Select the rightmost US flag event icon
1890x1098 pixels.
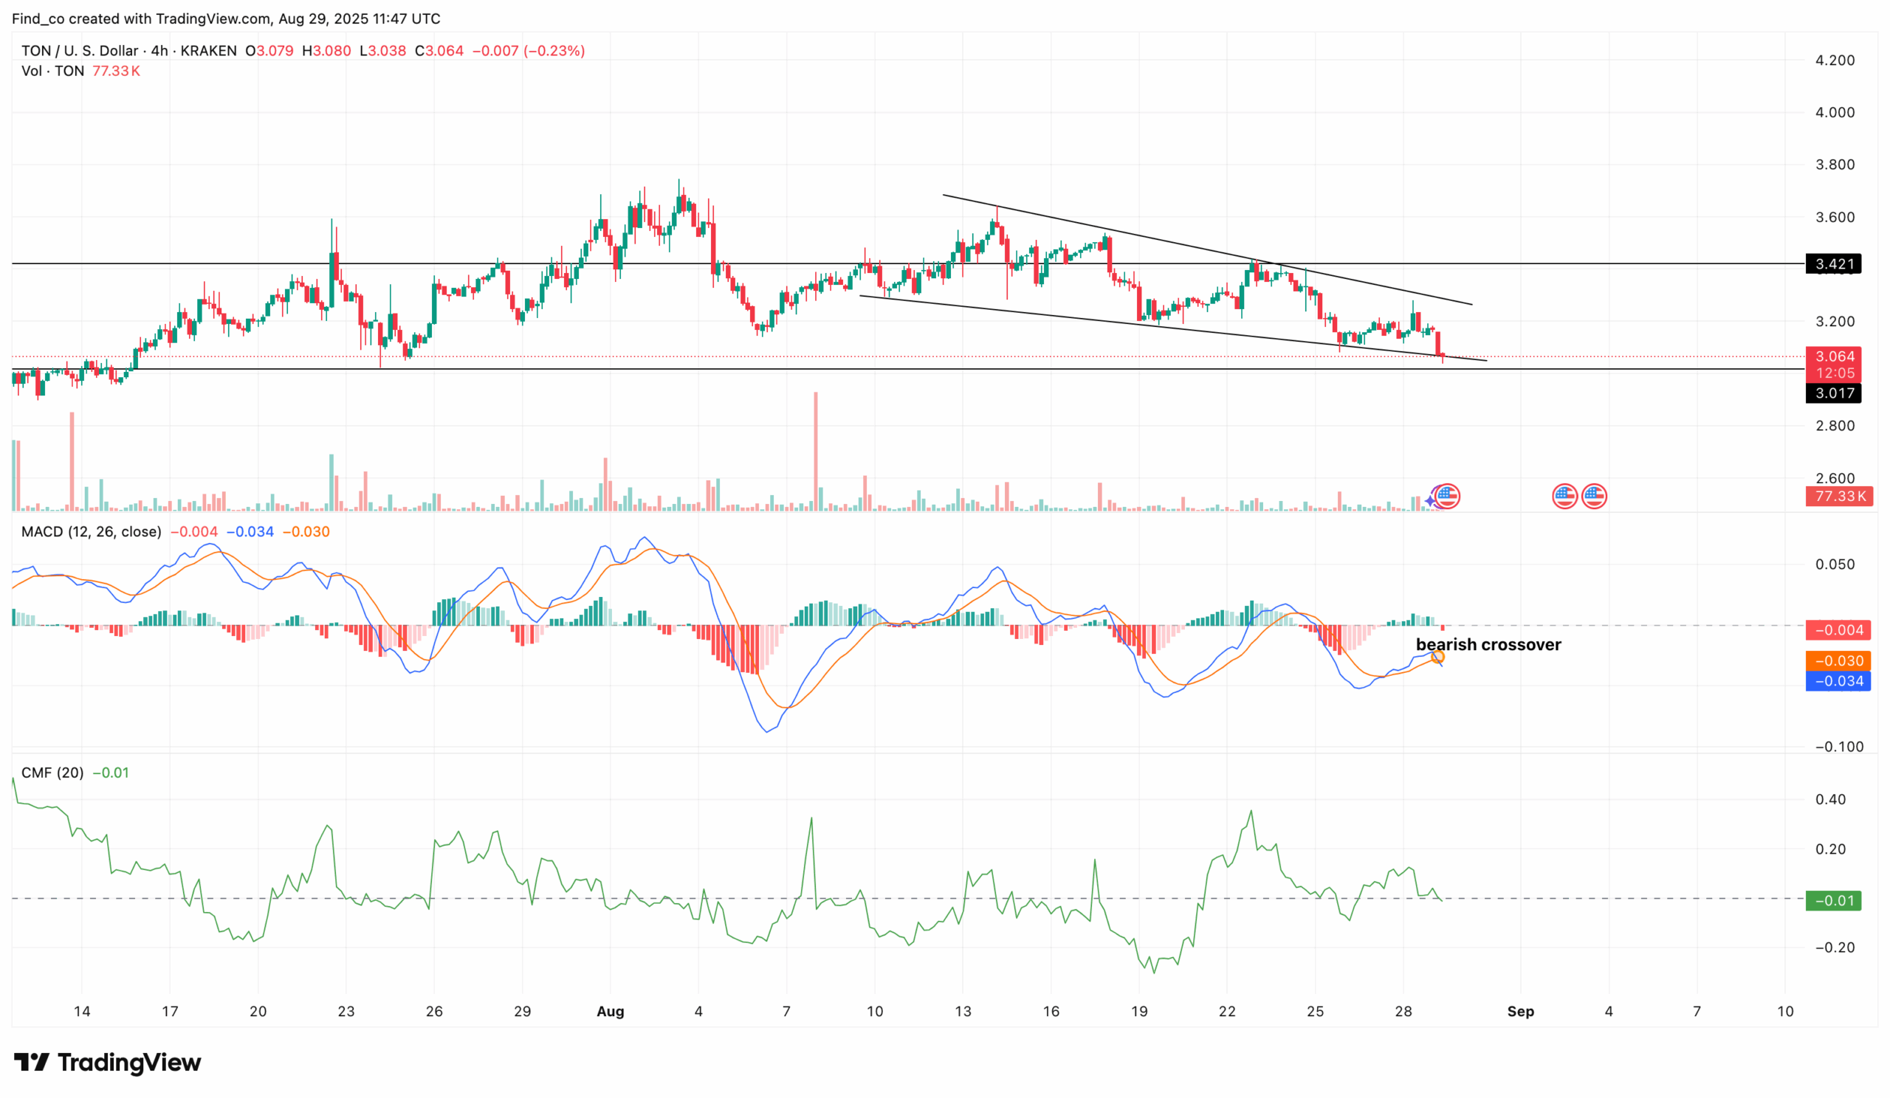point(1596,495)
